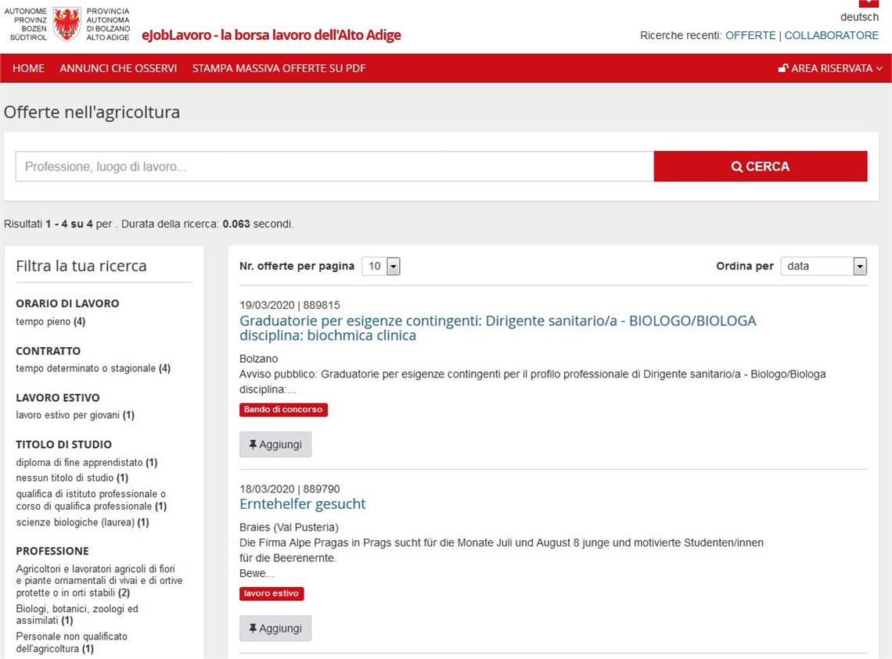The height and width of the screenshot is (659, 892).
Task: Open the offers per page dropdown
Action: (x=381, y=267)
